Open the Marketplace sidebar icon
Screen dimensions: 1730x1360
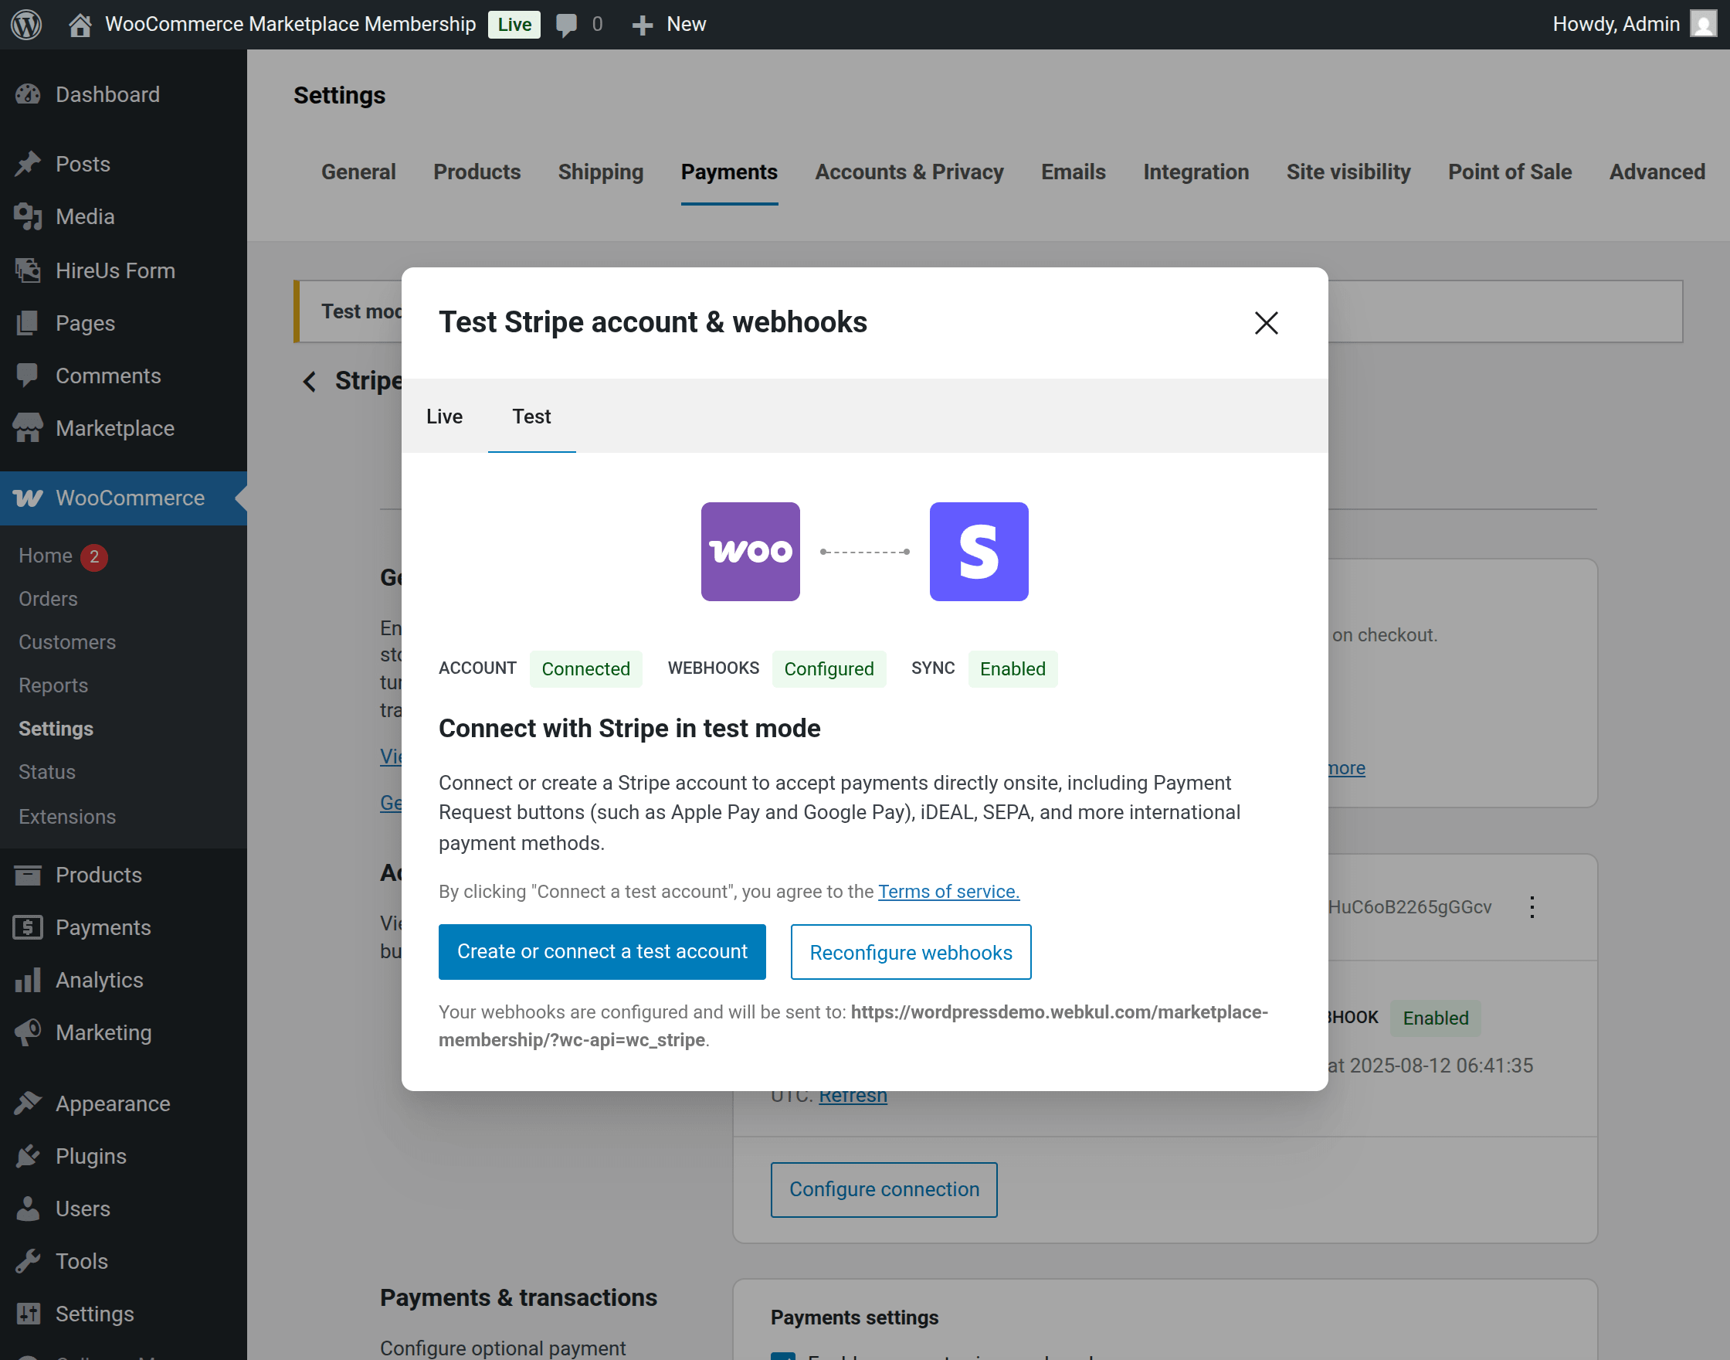click(28, 427)
